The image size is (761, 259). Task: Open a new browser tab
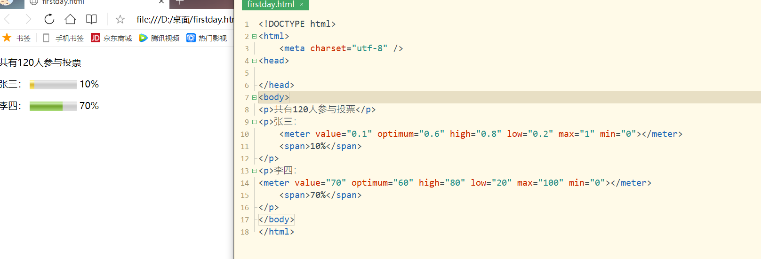[179, 2]
